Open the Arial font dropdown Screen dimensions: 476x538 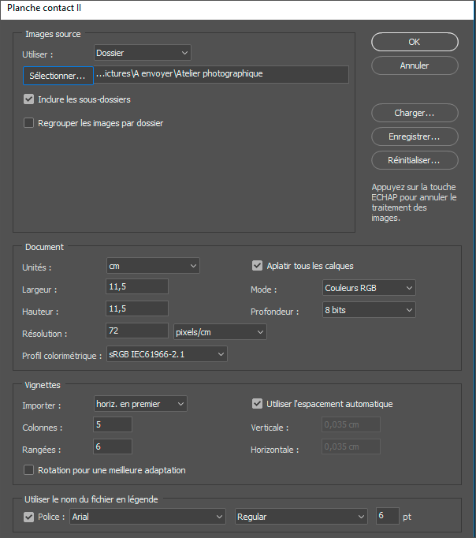pyautogui.click(x=147, y=517)
